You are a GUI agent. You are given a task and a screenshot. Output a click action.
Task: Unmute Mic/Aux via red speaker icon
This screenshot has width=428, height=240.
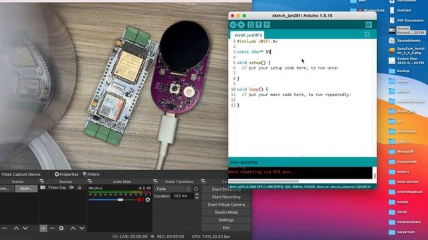140,200
